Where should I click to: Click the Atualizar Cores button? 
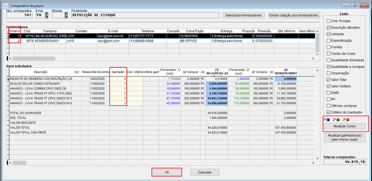point(344,126)
